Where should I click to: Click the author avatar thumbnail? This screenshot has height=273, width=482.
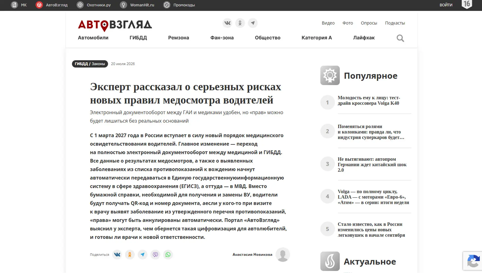pyautogui.click(x=283, y=255)
